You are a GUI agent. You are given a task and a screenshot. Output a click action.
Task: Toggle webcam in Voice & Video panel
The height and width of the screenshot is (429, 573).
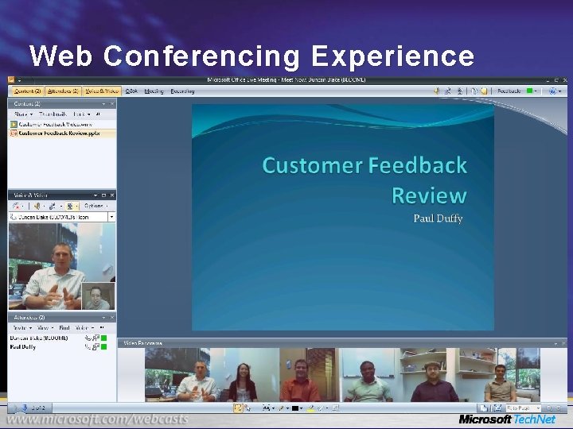[70, 206]
